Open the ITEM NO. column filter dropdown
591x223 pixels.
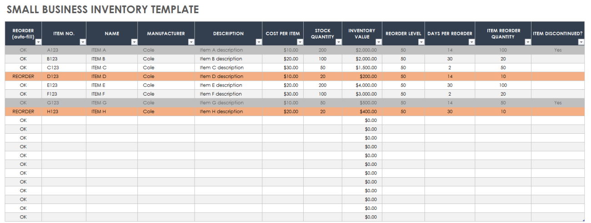point(82,42)
